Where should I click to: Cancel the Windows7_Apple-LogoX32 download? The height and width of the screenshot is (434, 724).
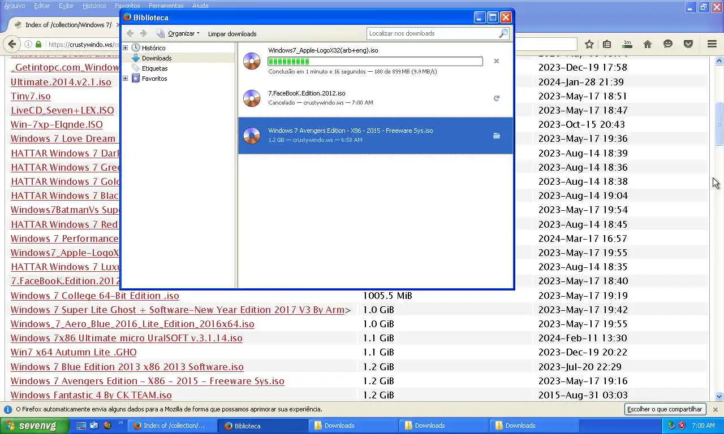(496, 61)
